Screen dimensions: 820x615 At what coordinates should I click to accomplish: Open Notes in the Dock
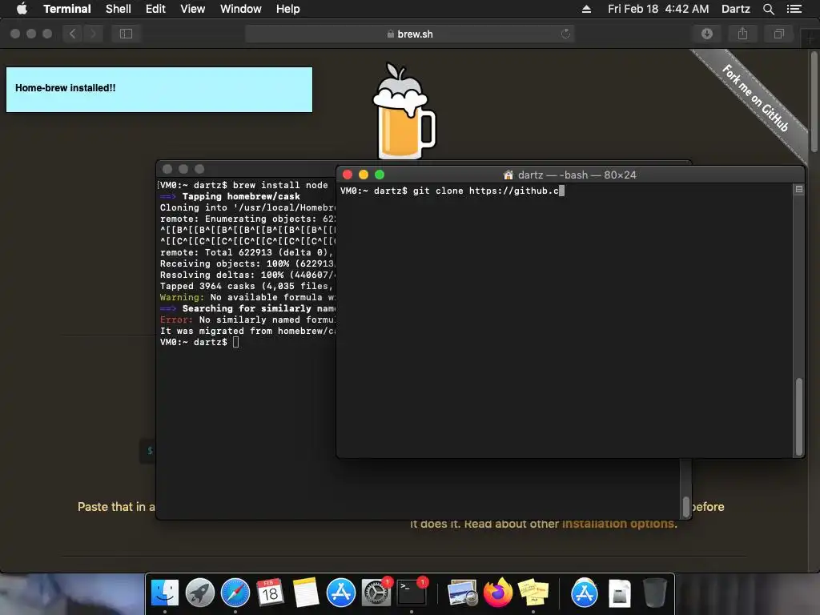305,593
